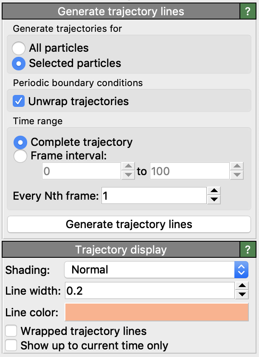Select the All particles option
This screenshot has height=357, width=259.
[19, 48]
